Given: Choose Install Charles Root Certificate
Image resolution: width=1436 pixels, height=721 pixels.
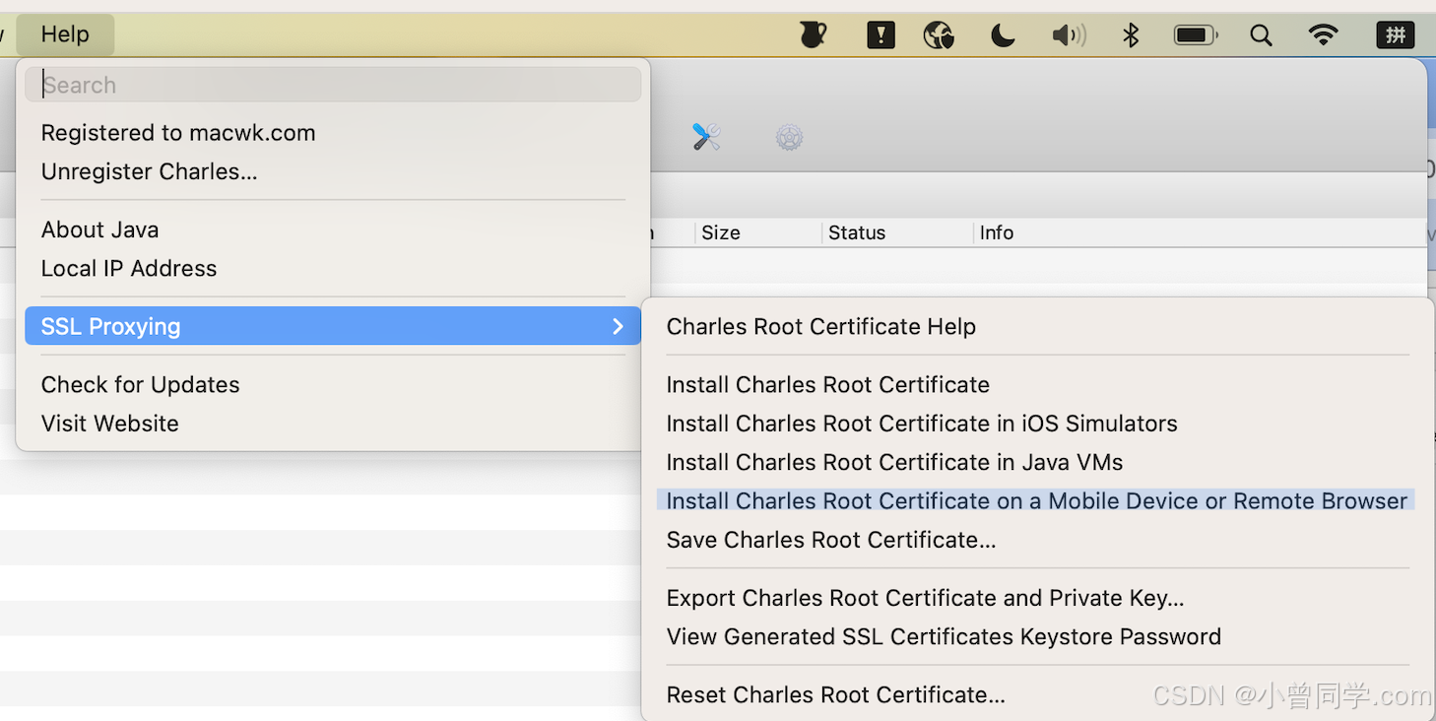Looking at the screenshot, I should [x=1036, y=385].
